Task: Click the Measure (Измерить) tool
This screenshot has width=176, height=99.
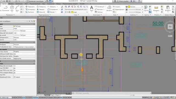Action: 156,9
